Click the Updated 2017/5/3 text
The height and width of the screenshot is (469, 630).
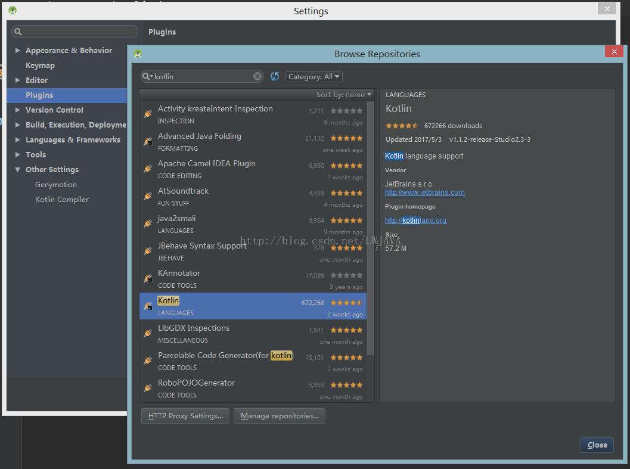click(414, 139)
